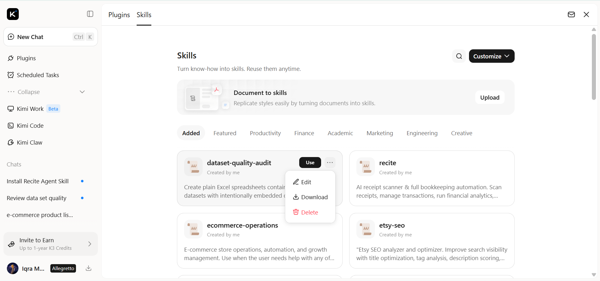Viewport: 600px width, 281px height.
Task: Click the scrollbar down arrow
Action: [x=594, y=275]
